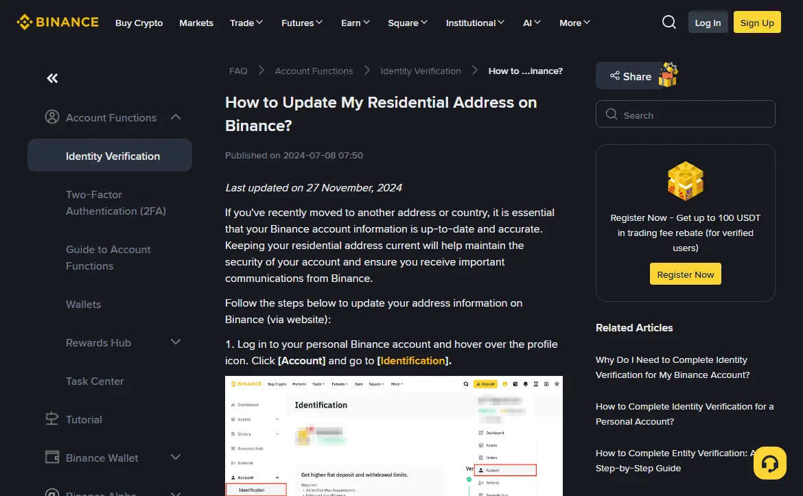Open 'How to Complete Entity Verification' guide
The height and width of the screenshot is (496, 803).
point(675,460)
